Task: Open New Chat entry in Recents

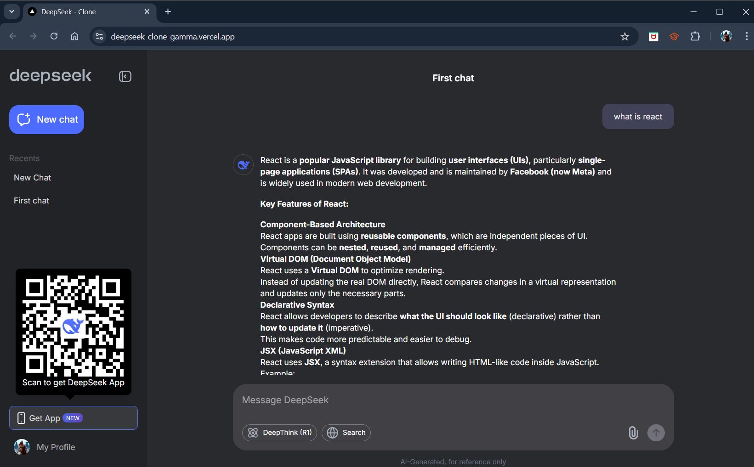Action: pyautogui.click(x=32, y=178)
